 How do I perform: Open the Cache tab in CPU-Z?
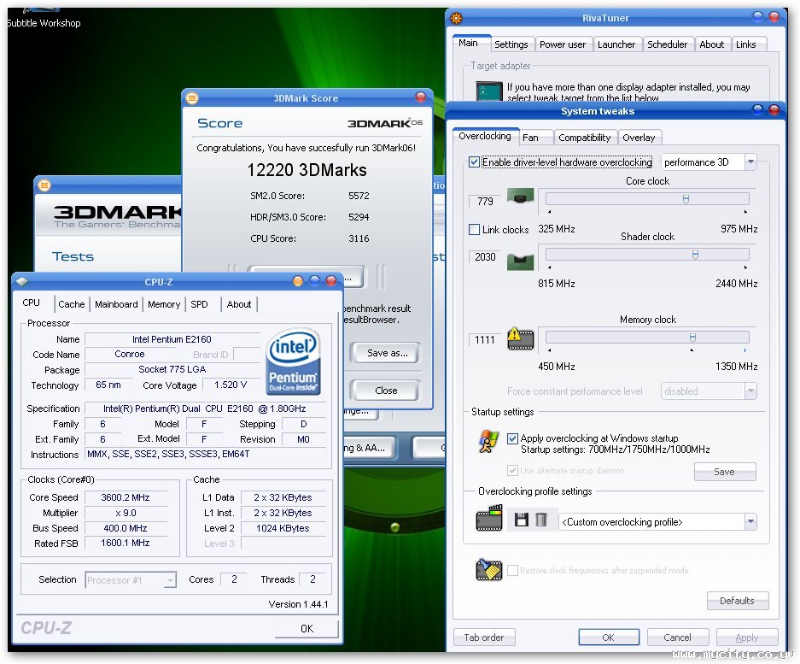pyautogui.click(x=72, y=304)
